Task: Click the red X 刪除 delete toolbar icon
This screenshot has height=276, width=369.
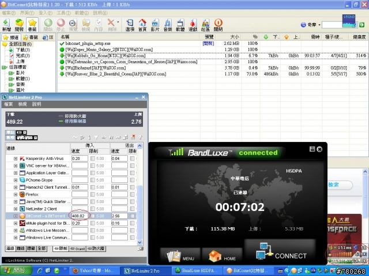Action: [111, 25]
